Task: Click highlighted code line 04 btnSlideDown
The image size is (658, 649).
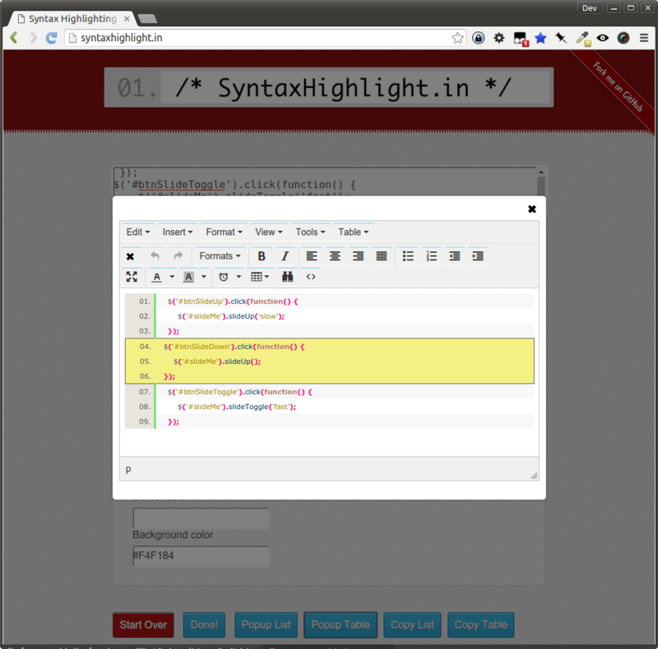Action: coord(330,347)
